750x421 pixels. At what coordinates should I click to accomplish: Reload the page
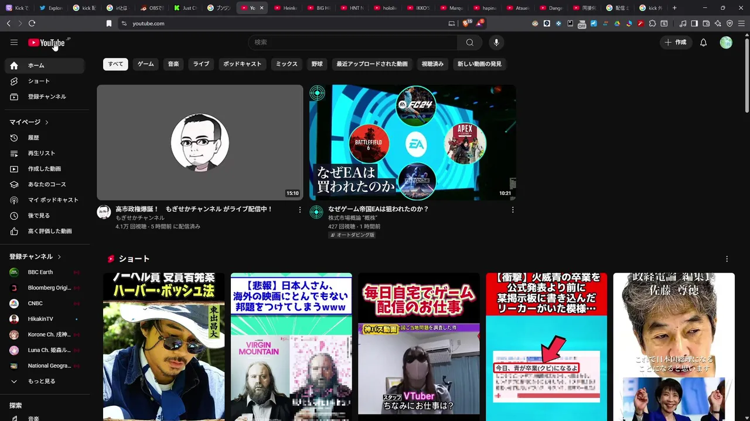point(32,23)
